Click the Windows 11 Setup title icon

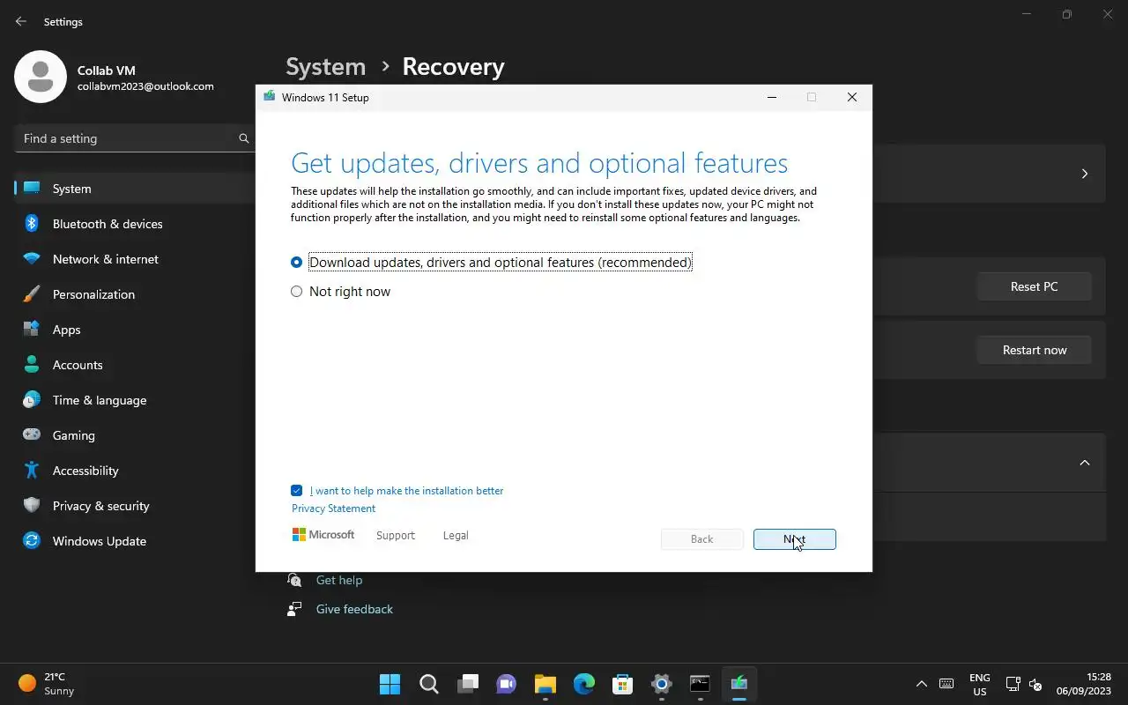tap(270, 97)
